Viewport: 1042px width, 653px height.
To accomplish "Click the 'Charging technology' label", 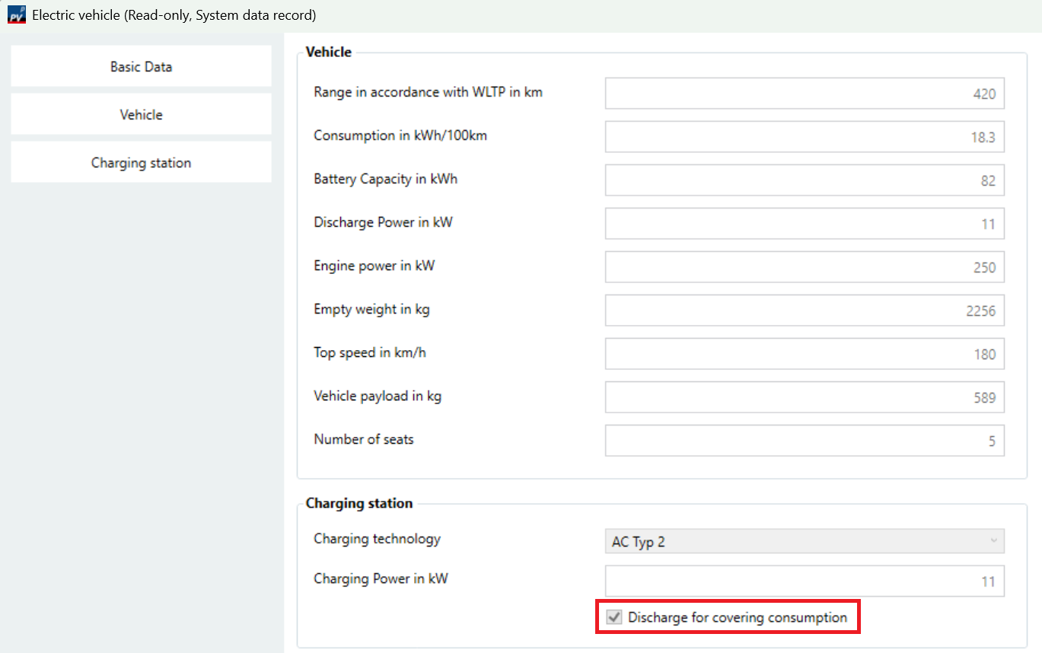I will 377,539.
